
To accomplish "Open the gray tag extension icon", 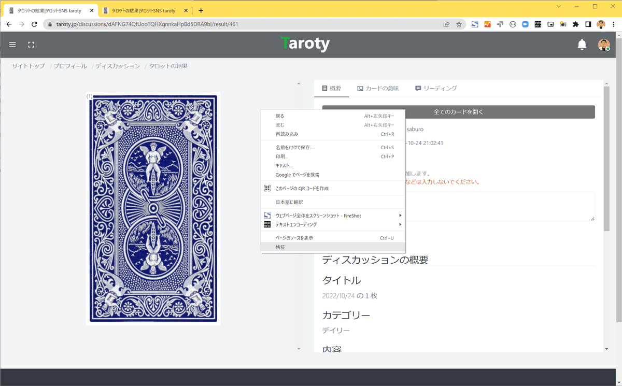I will tap(500, 24).
